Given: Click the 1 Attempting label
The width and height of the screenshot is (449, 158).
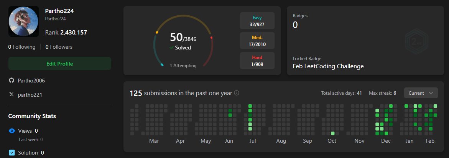Looking at the screenshot, I should [183, 66].
